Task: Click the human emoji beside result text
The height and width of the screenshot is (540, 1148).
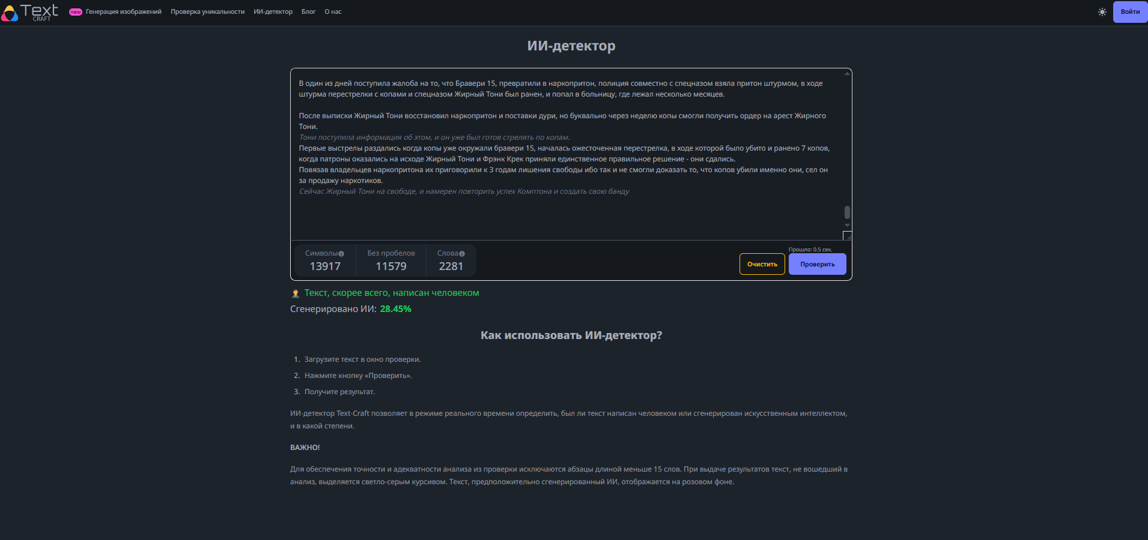Action: coord(296,293)
